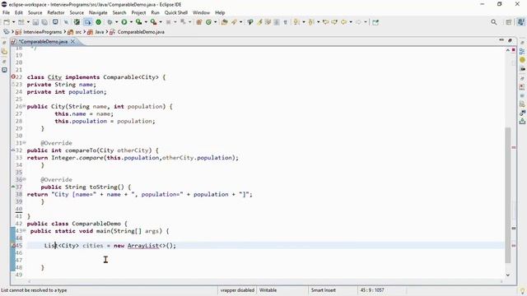Click the New file toolbar icon

(7, 22)
